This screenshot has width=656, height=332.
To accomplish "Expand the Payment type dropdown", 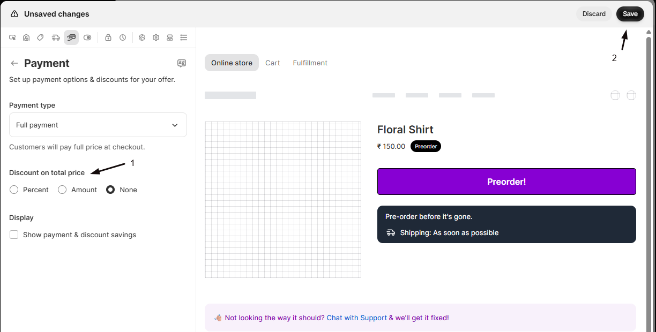I will coord(98,125).
